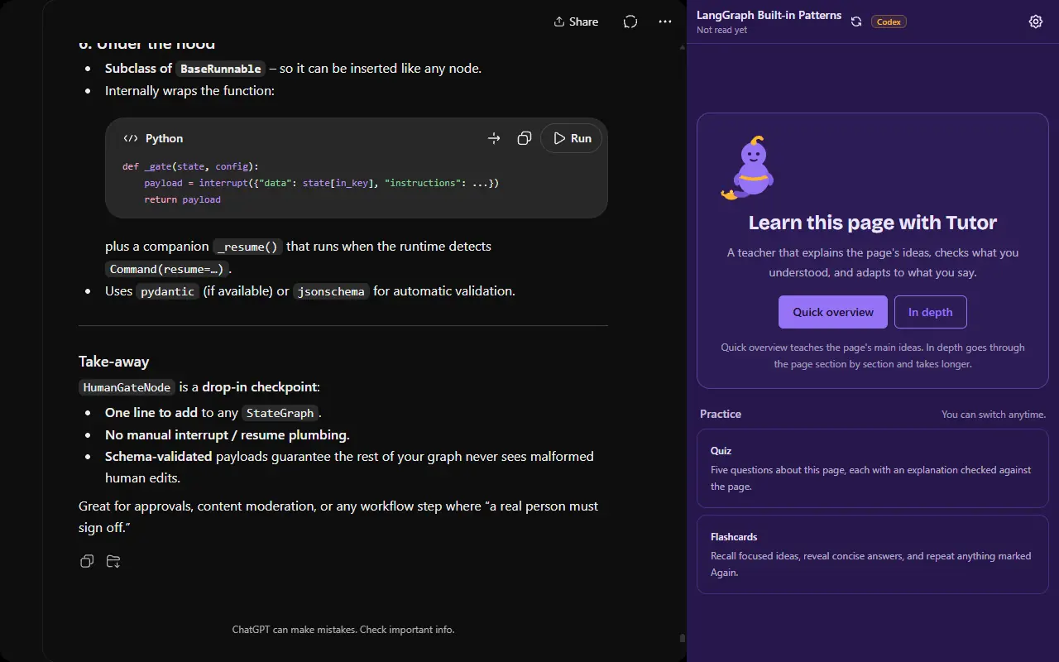Screen dimensions: 1059x662
Task: Click the "LangGraph Built-in Patterns" panel title
Action: tap(769, 15)
